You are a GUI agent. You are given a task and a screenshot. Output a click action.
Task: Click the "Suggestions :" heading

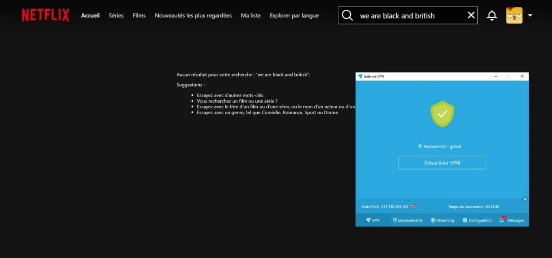pyautogui.click(x=191, y=85)
